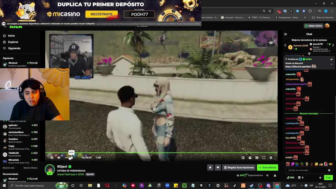Open the Todos los favoritos folder
This screenshot has width=336, height=189.
coord(323,18)
